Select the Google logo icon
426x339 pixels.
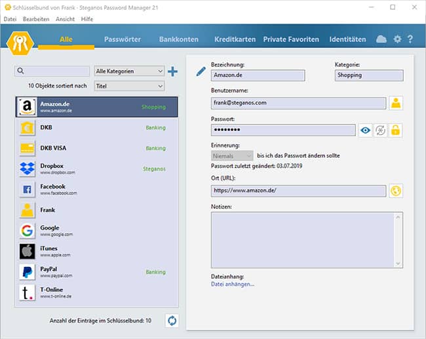tap(27, 231)
